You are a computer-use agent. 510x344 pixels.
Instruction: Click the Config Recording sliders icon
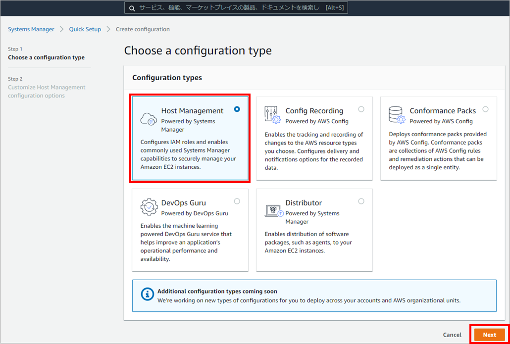(x=272, y=115)
